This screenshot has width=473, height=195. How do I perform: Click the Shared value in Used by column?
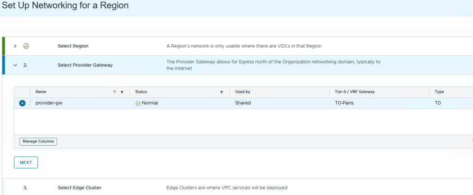243,103
